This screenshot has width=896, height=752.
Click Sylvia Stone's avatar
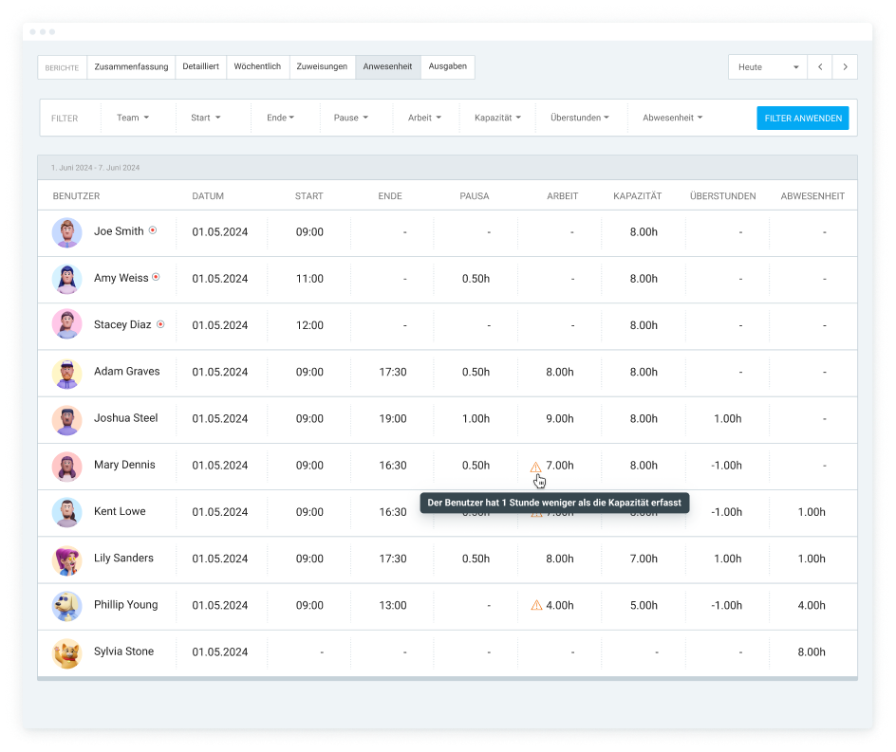click(66, 652)
